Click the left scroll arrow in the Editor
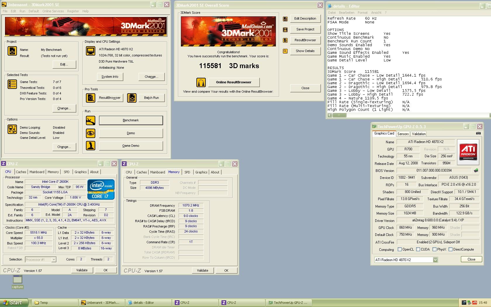 [329, 115]
